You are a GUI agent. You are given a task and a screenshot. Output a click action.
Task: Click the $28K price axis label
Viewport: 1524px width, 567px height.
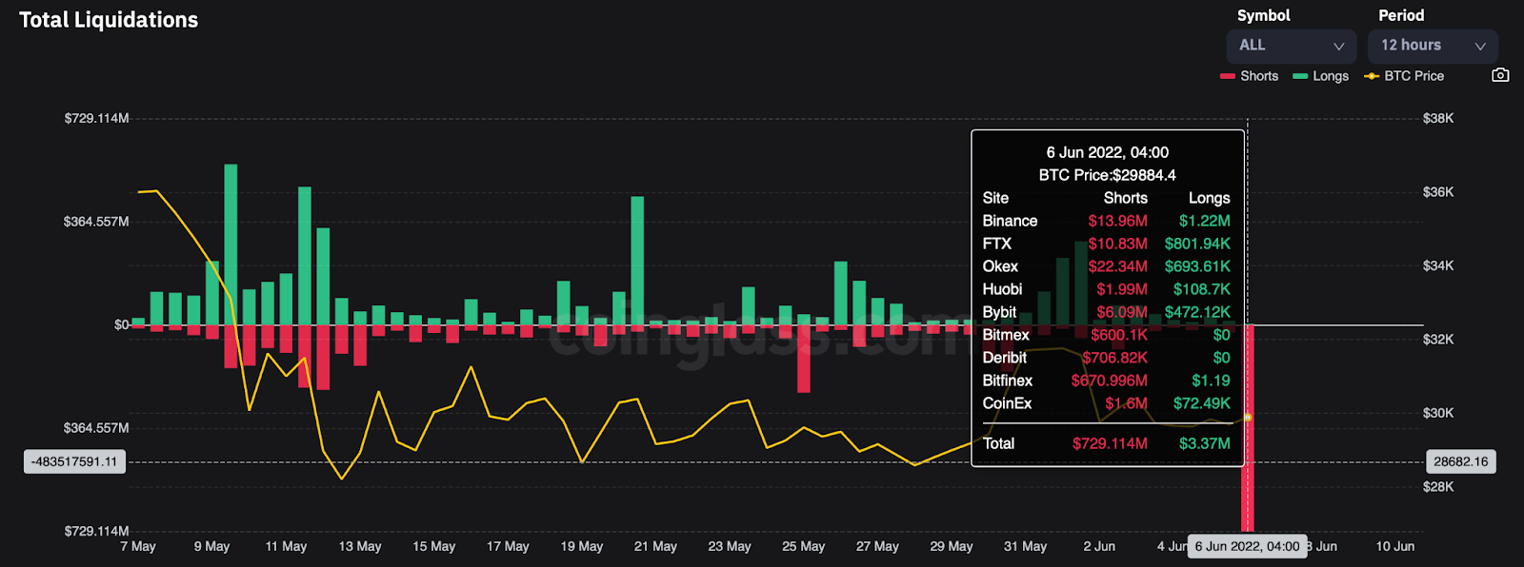[1438, 486]
